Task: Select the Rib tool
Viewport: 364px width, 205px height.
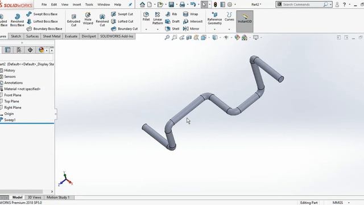Action: [x=171, y=14]
